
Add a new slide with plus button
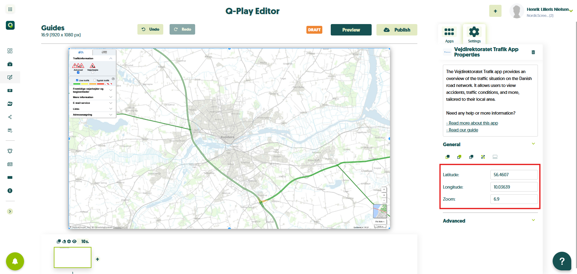[x=97, y=259]
